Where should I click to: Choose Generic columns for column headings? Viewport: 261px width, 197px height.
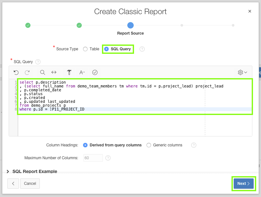pyautogui.click(x=148, y=145)
